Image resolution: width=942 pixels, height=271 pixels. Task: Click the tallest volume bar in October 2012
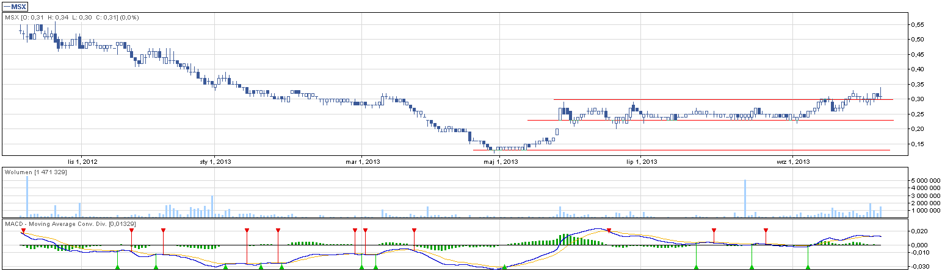(x=27, y=197)
